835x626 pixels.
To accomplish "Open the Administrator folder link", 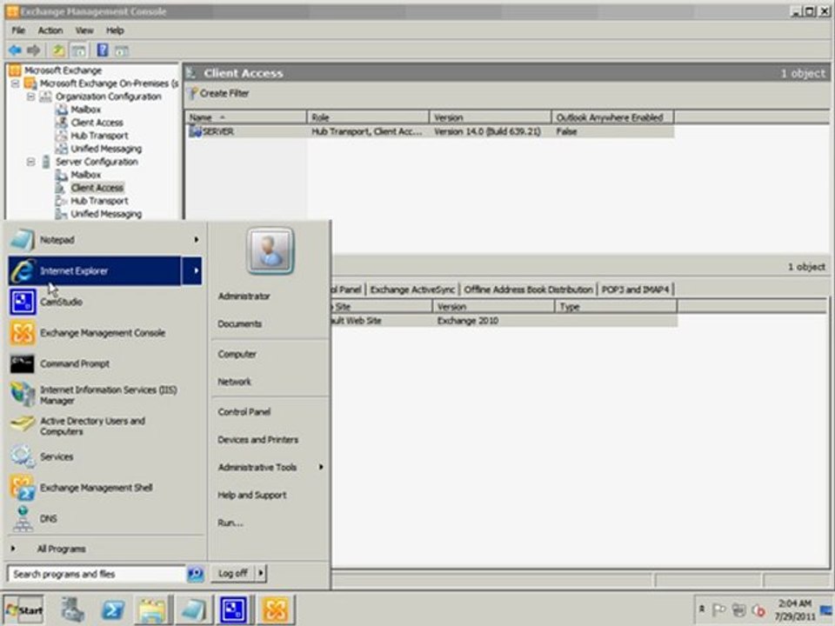I will tap(244, 296).
